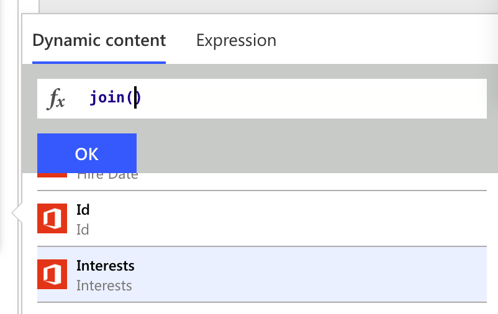
Task: Click the join function text in the formula
Action: (107, 98)
